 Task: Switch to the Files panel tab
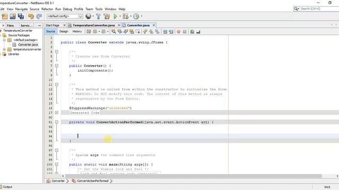click(10, 25)
